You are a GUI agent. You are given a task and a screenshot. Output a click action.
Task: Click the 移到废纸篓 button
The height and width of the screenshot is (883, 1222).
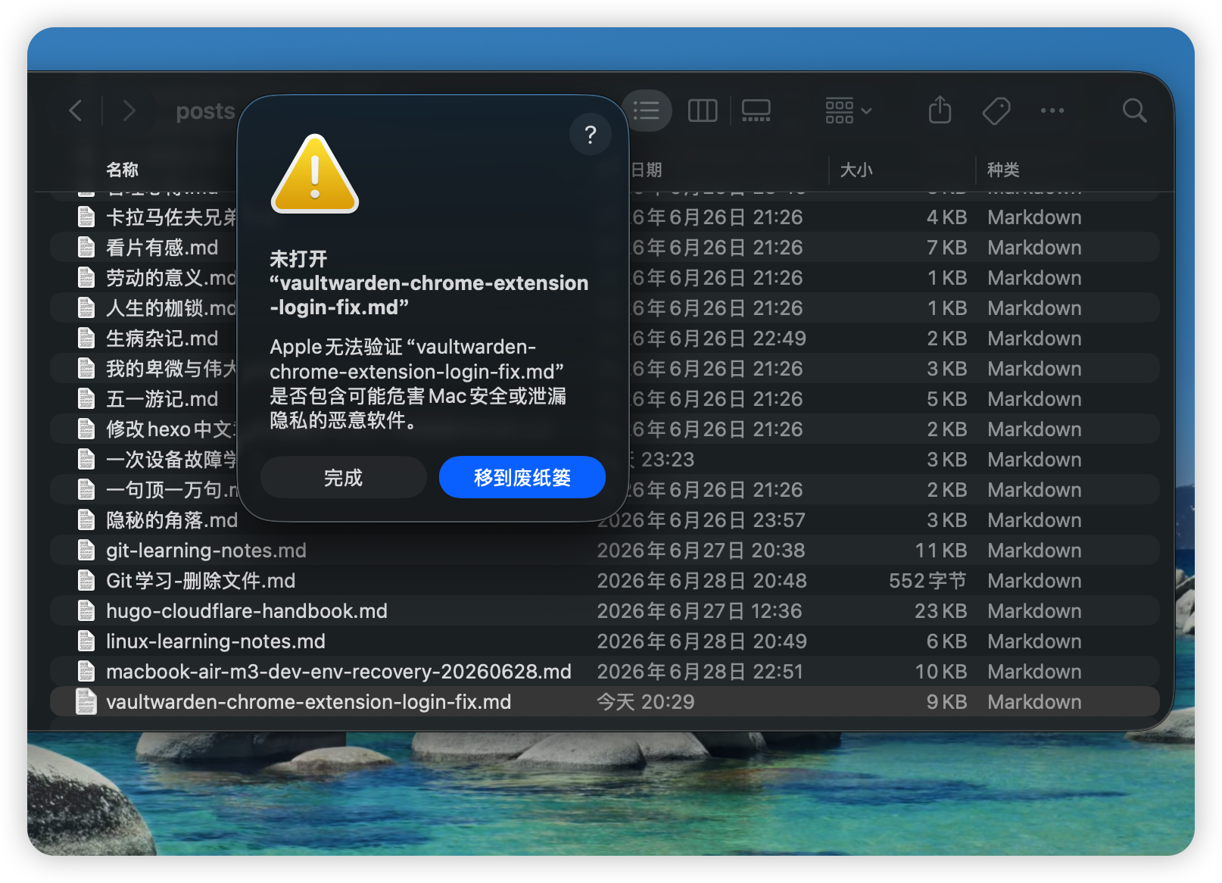(x=522, y=477)
